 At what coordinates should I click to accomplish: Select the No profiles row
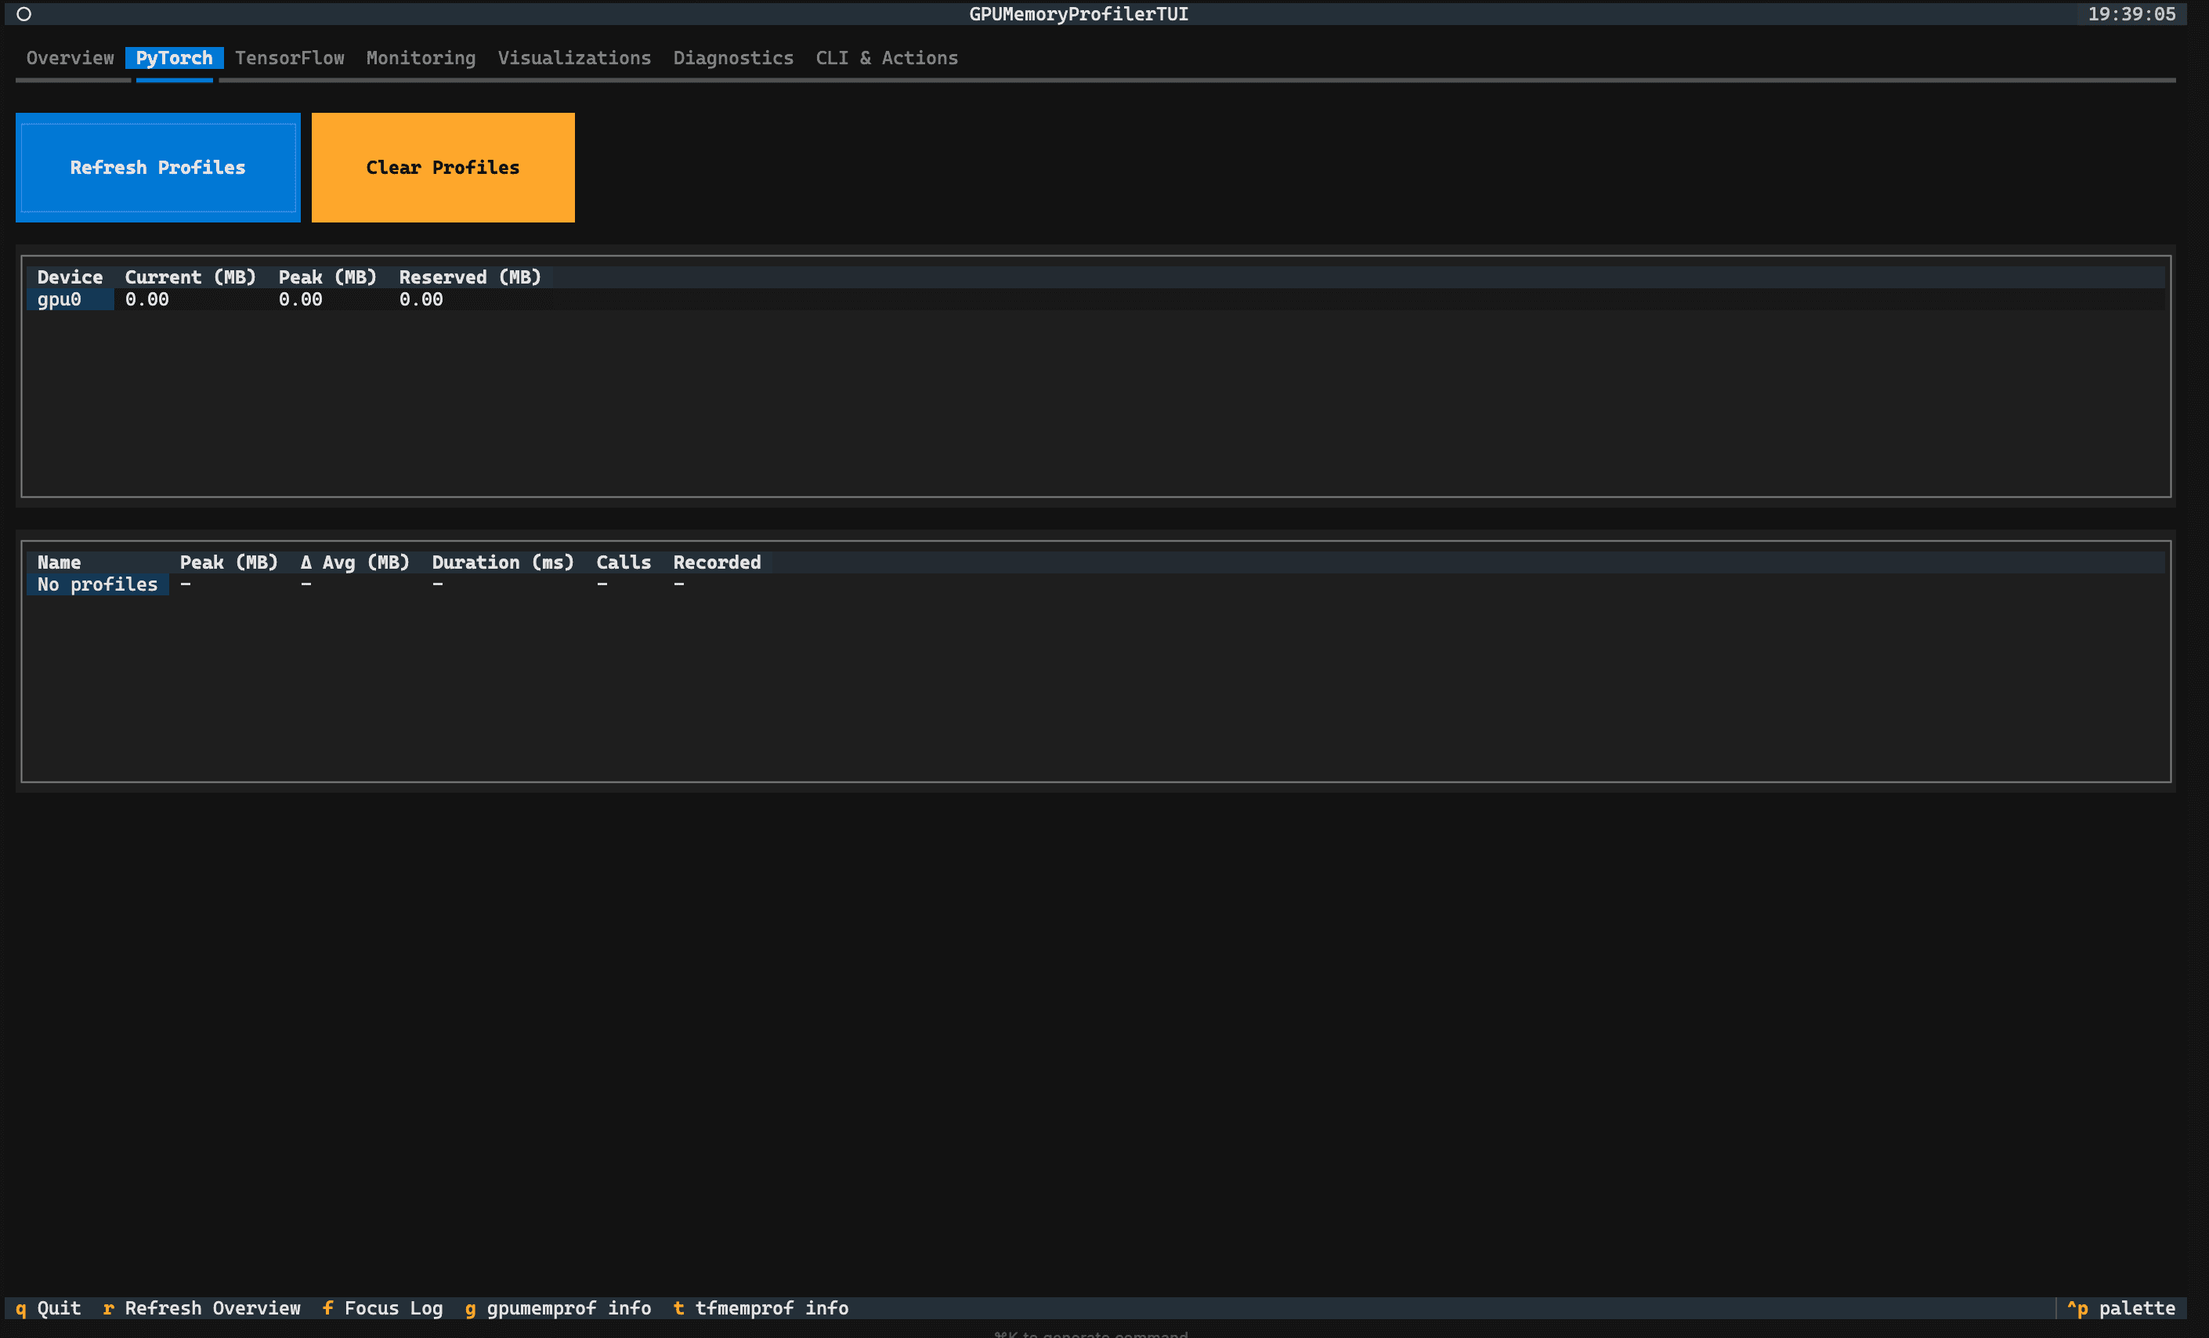pyautogui.click(x=98, y=584)
